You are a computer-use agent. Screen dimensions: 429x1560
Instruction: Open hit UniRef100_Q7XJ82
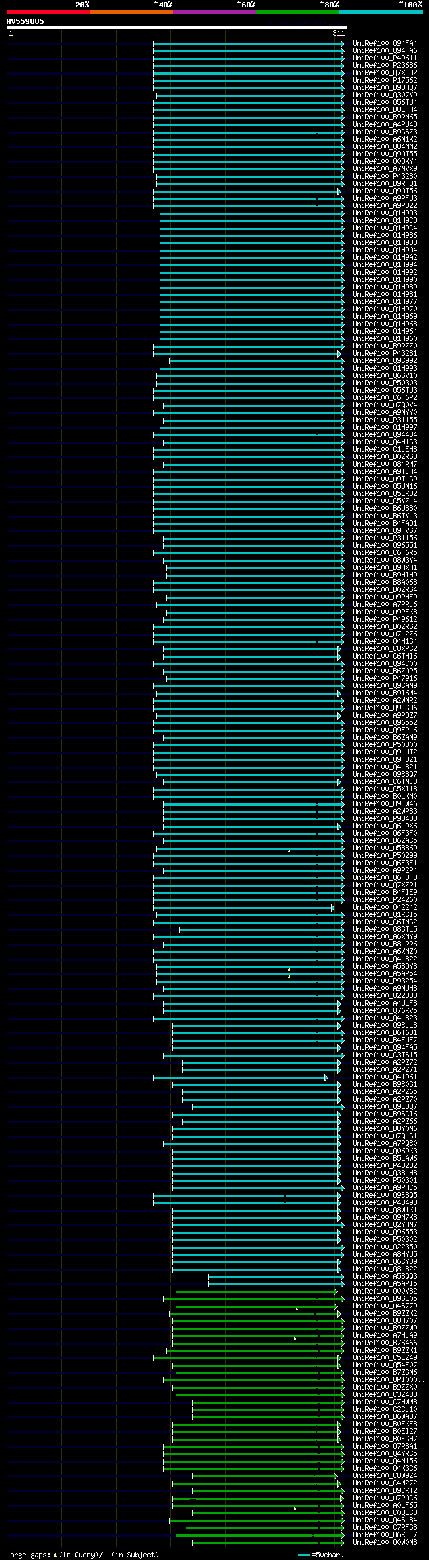pos(385,73)
